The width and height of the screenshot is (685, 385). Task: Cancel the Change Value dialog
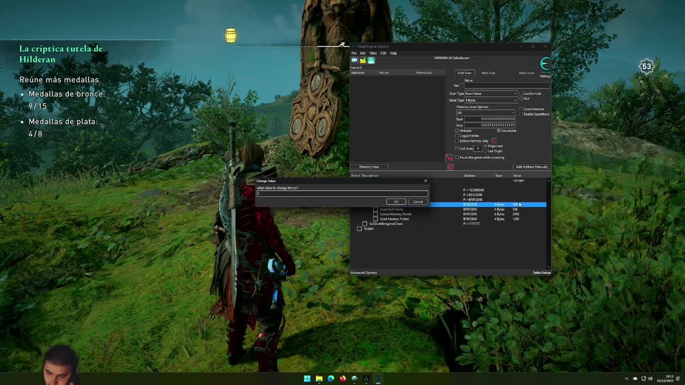coord(417,202)
